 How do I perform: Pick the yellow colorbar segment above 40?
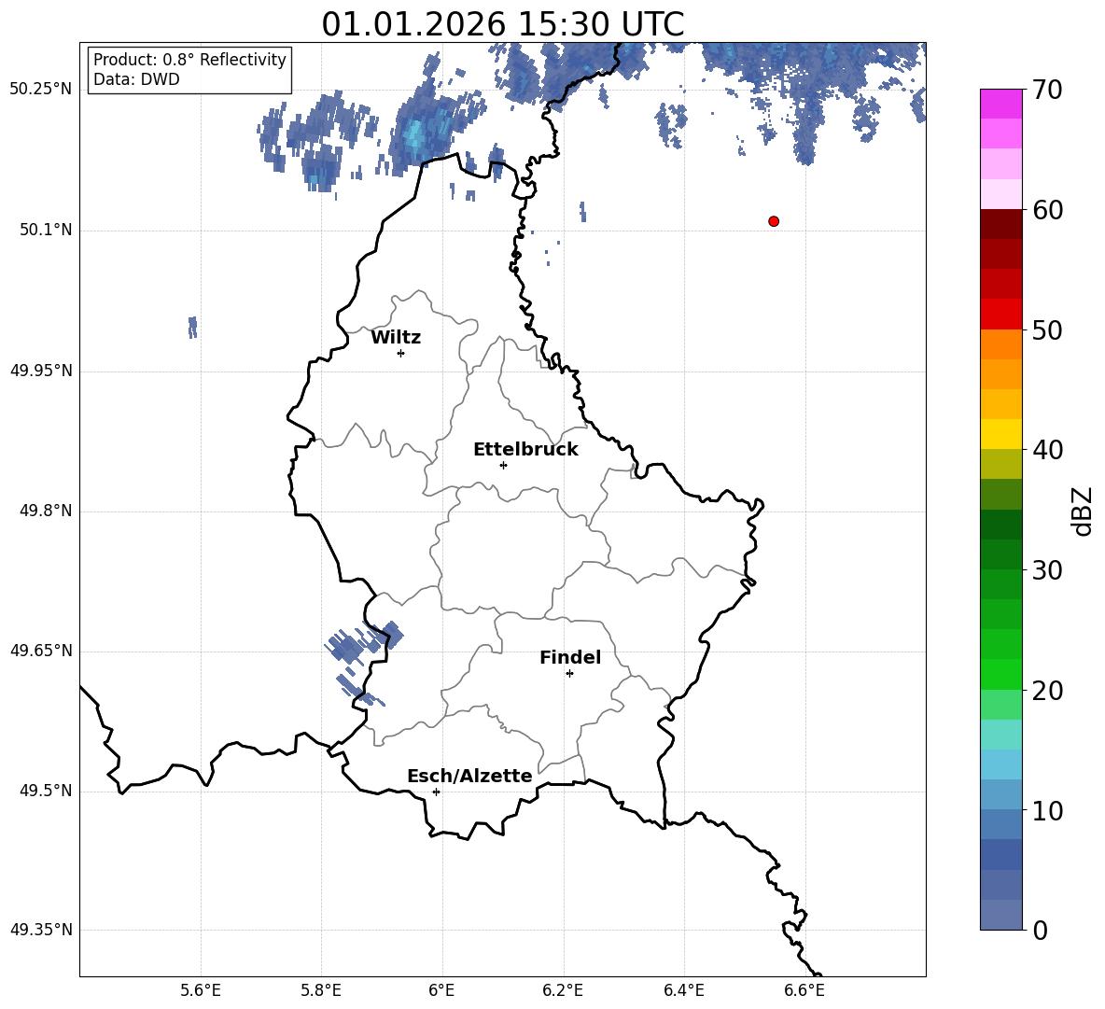tap(1001, 434)
